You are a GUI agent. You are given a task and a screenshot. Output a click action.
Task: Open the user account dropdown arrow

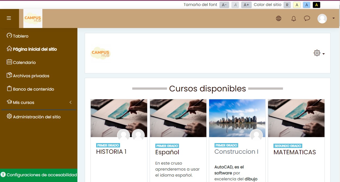tap(333, 18)
